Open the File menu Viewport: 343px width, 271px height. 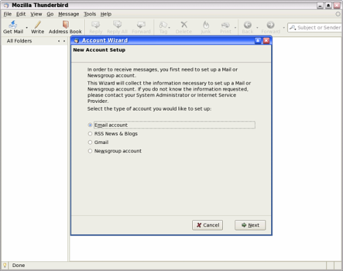point(8,14)
